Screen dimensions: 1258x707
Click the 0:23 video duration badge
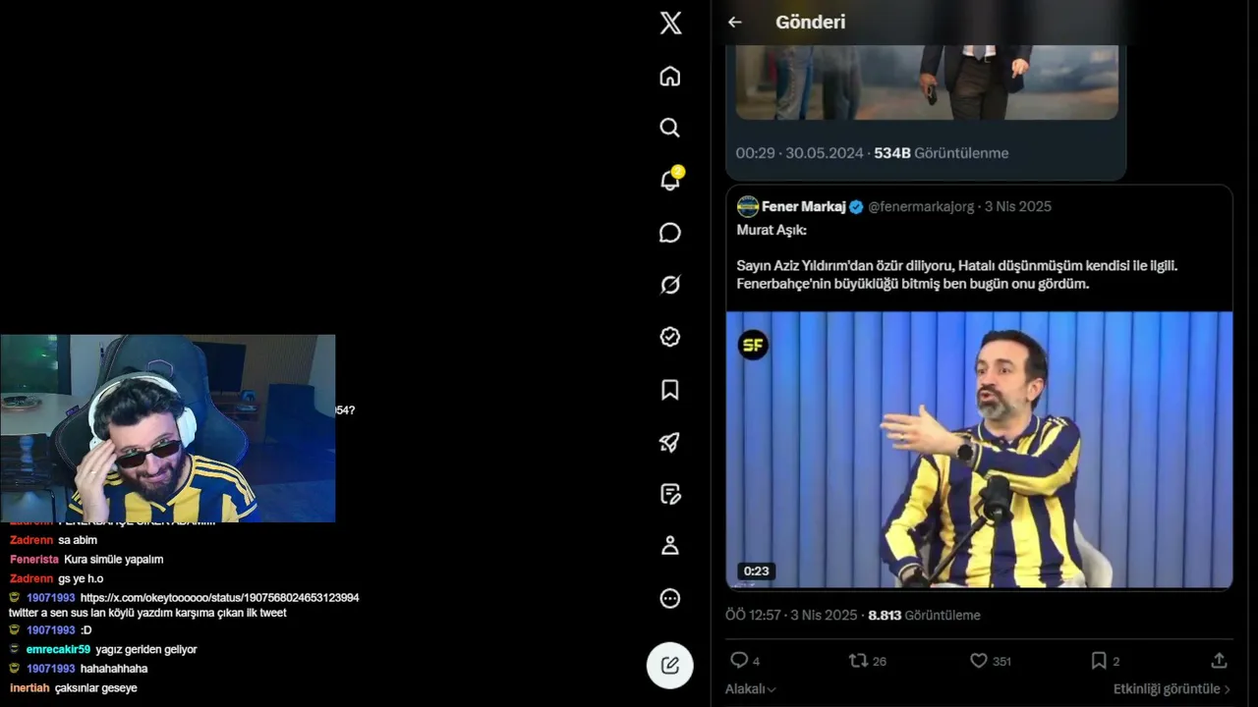pyautogui.click(x=756, y=571)
